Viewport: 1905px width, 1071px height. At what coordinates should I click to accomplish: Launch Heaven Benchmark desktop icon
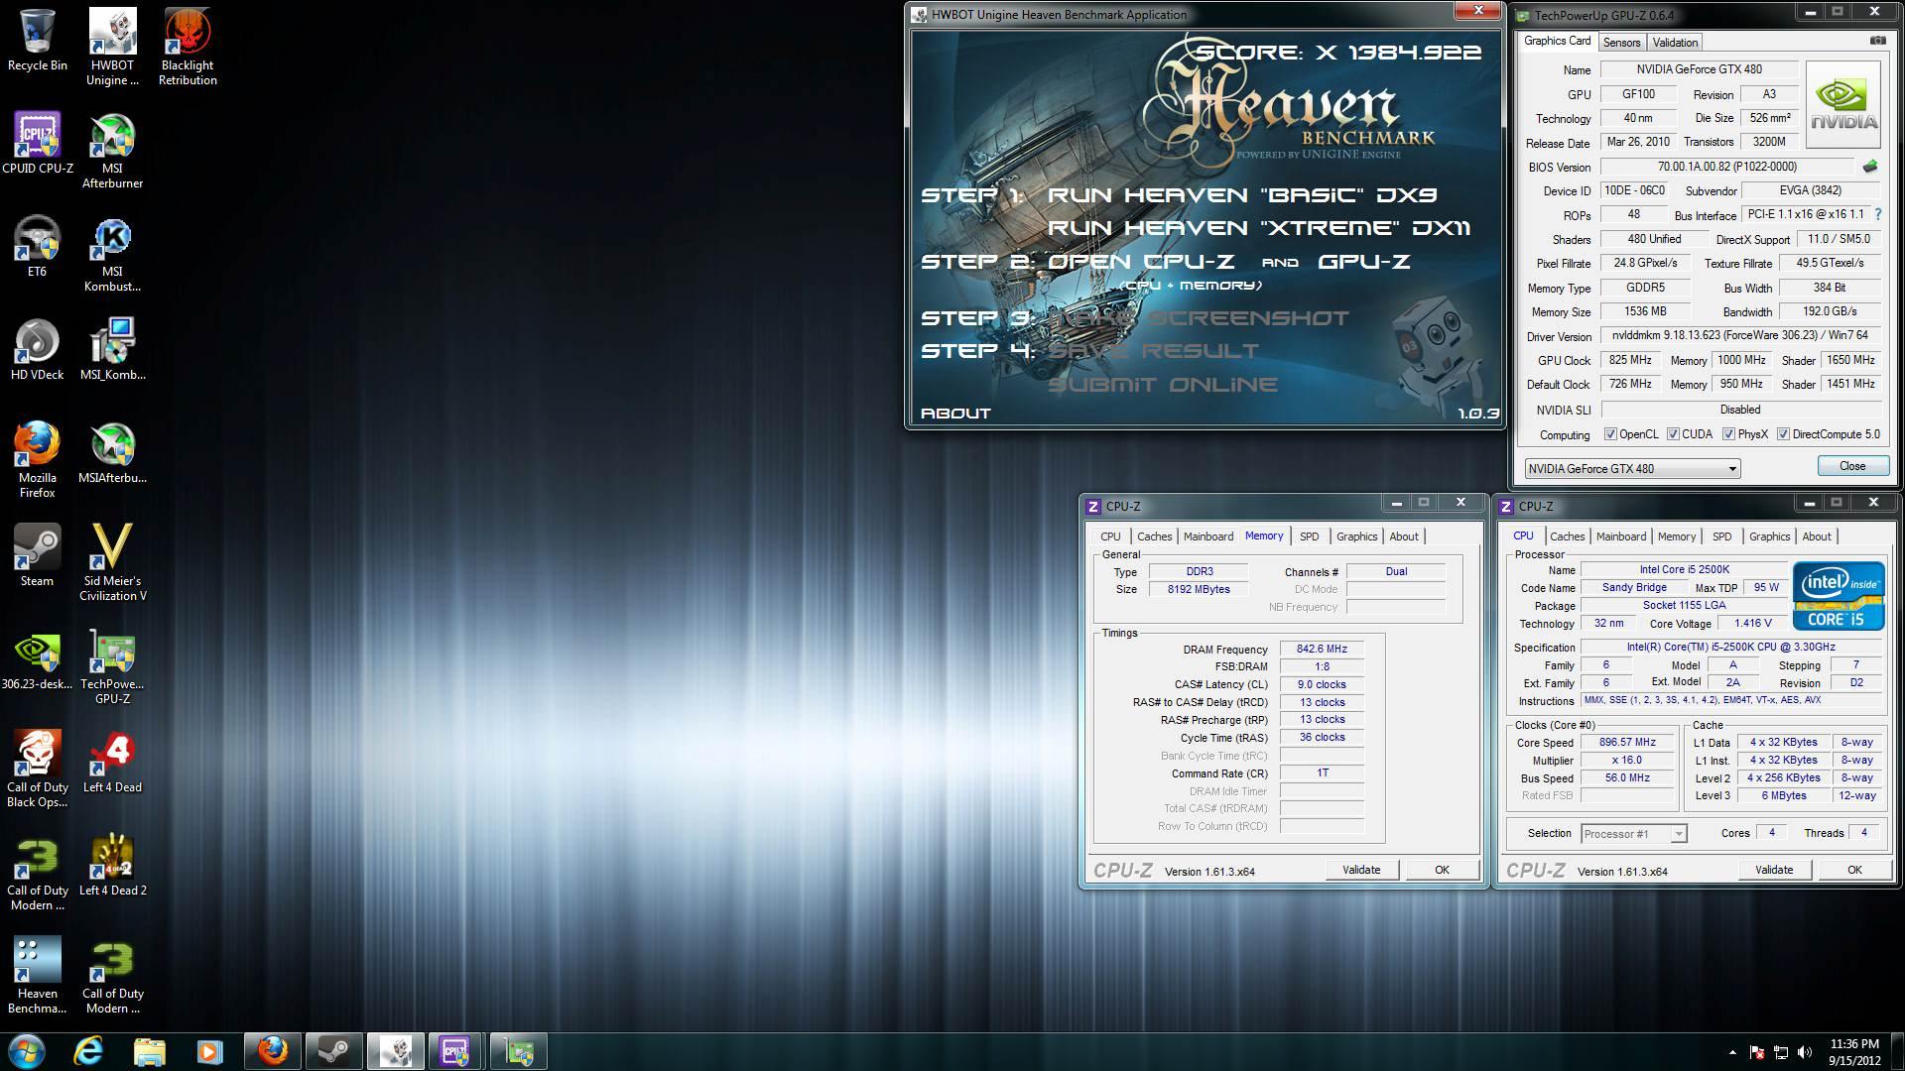[38, 976]
